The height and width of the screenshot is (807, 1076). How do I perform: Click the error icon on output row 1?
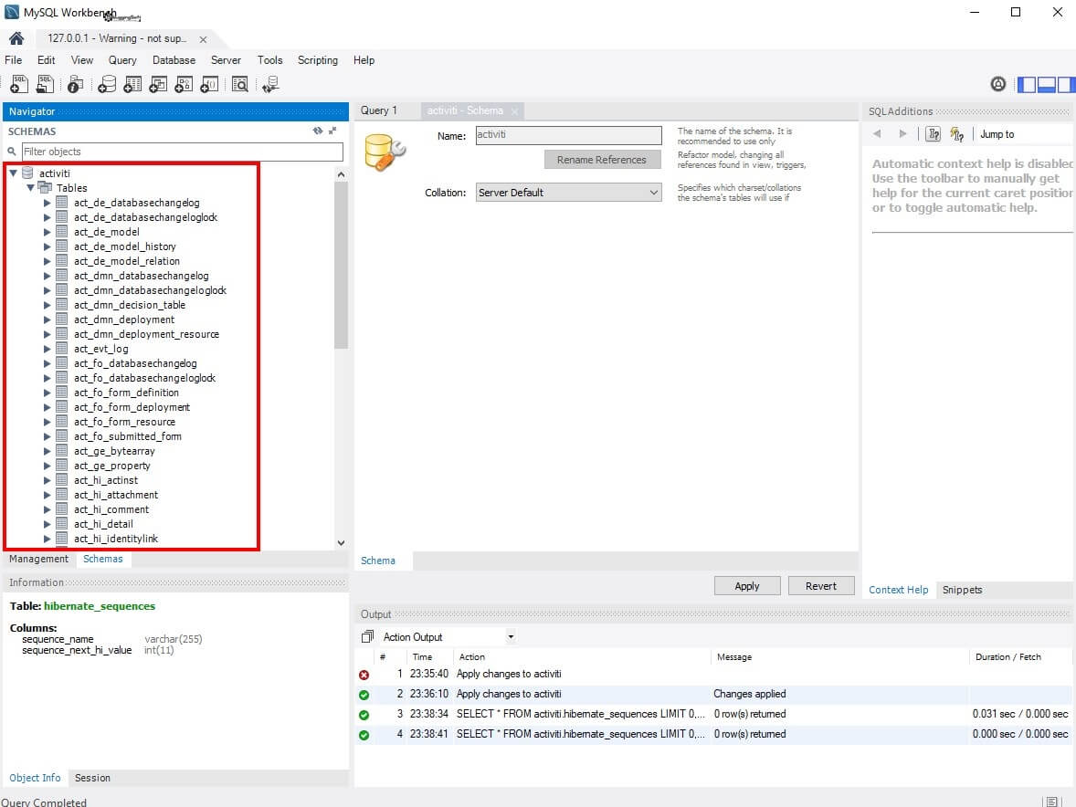point(364,675)
